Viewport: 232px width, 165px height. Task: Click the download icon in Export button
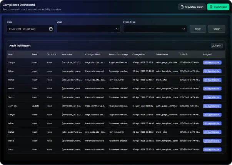coord(214,46)
